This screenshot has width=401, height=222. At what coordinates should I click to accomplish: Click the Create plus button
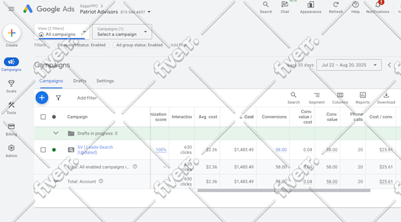[12, 33]
